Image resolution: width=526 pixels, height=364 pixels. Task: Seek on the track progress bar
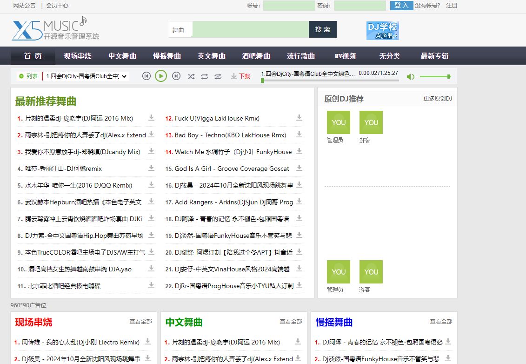click(330, 81)
